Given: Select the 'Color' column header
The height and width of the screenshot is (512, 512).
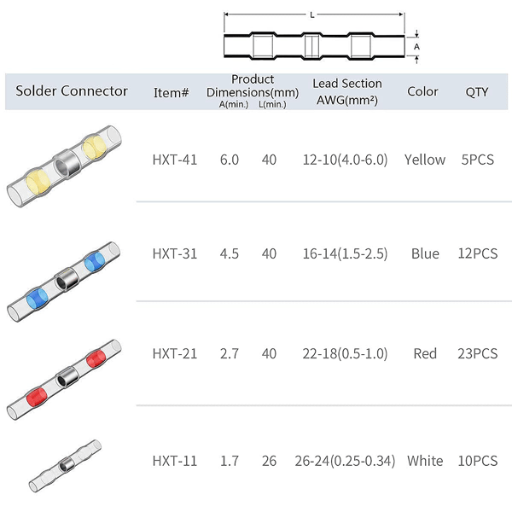Looking at the screenshot, I should click(x=422, y=91).
